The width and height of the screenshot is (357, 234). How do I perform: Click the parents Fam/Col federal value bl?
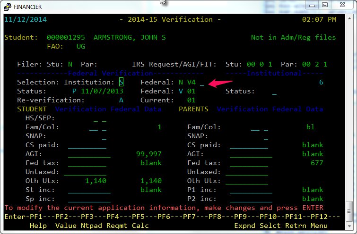[x=310, y=127]
